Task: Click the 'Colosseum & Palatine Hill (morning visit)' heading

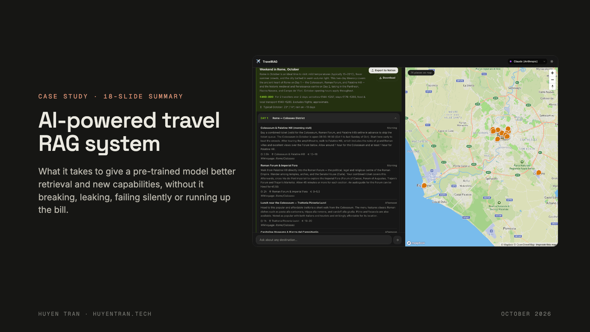Action: click(286, 128)
